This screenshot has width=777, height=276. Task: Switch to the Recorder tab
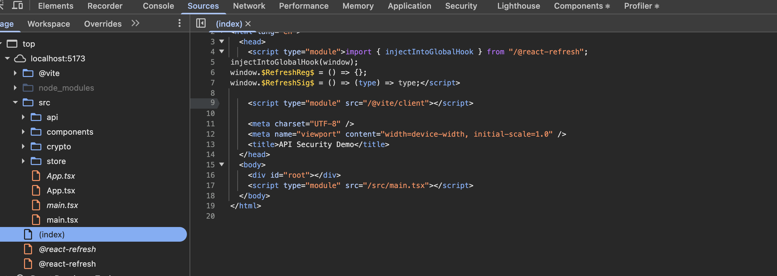(x=105, y=6)
